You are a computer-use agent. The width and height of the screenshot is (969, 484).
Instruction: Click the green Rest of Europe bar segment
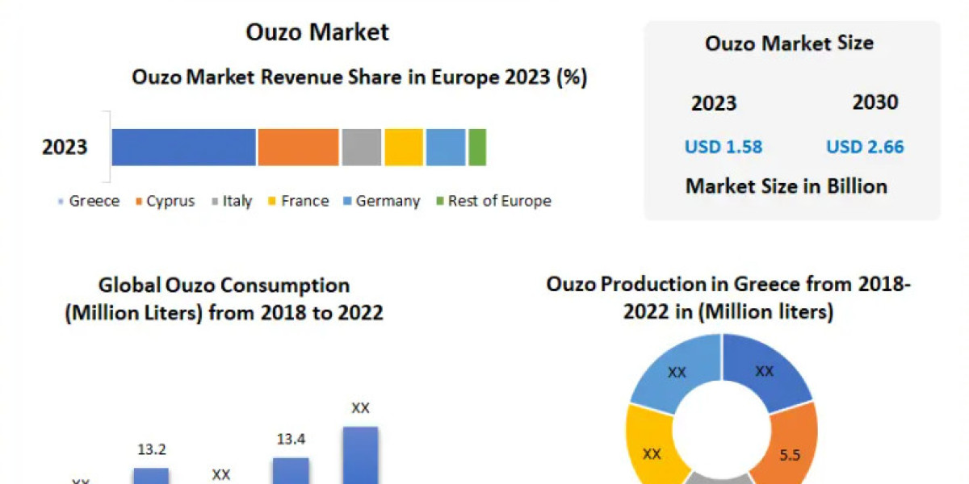(x=477, y=148)
